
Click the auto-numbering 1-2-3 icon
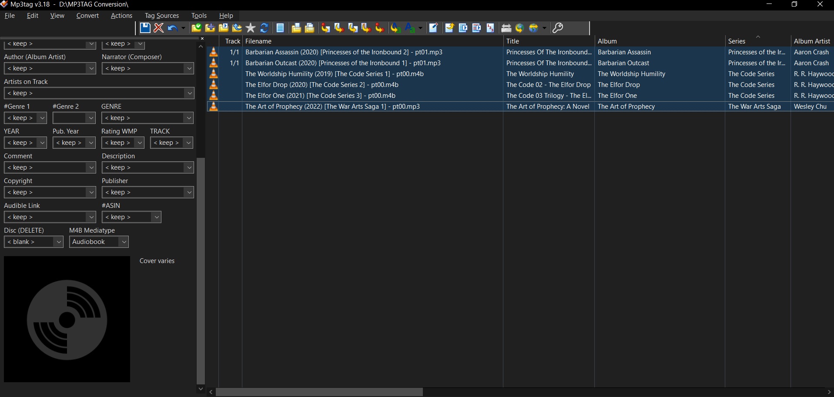pos(490,28)
